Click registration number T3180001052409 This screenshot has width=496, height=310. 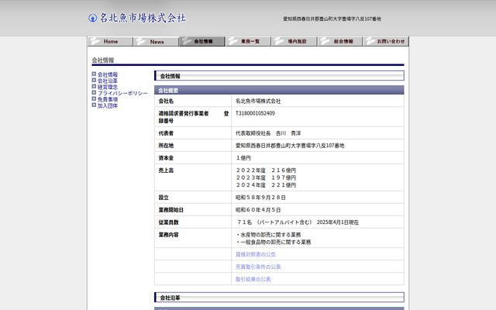click(x=255, y=113)
